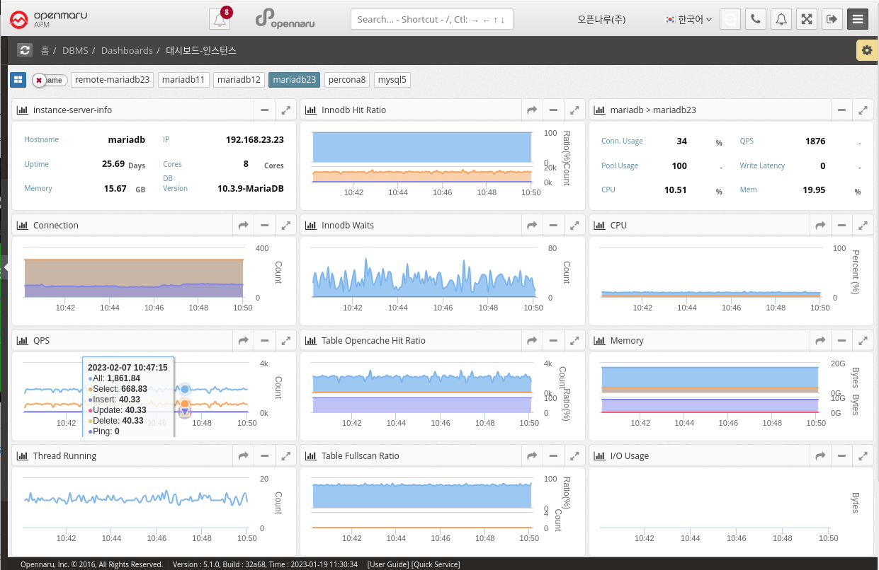Click the search input field

click(431, 19)
